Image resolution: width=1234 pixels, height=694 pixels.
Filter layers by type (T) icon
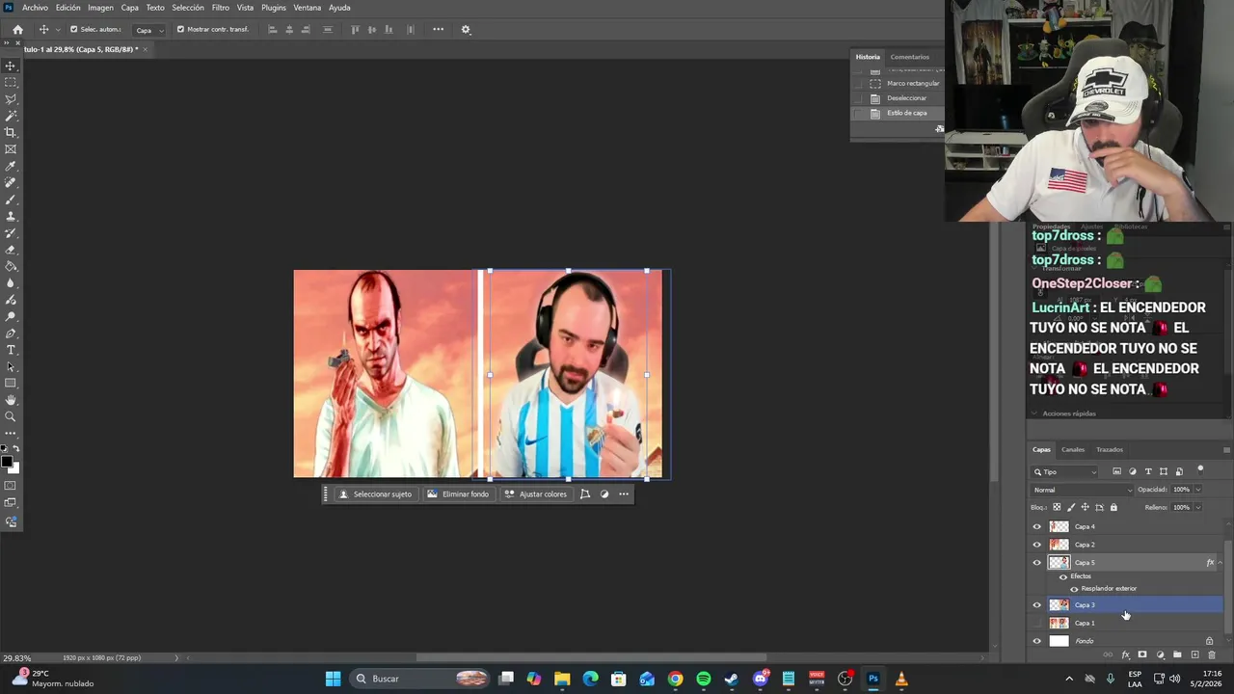1148,471
